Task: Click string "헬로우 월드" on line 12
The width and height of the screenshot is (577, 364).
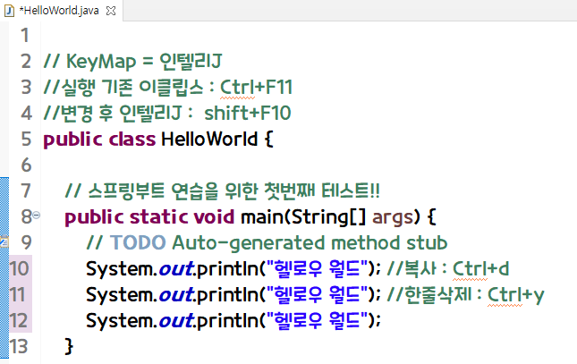Action: point(317,320)
